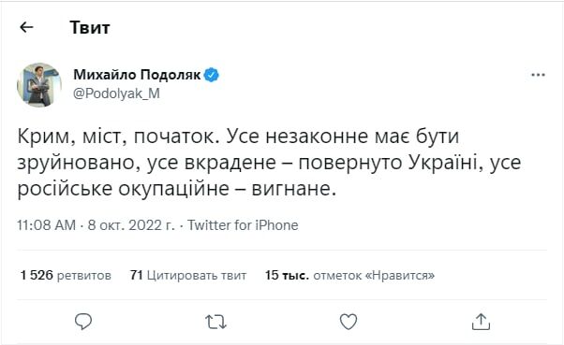This screenshot has width=564, height=345.
Task: Click the 11:08 AM timestamp
Action: tap(47, 225)
